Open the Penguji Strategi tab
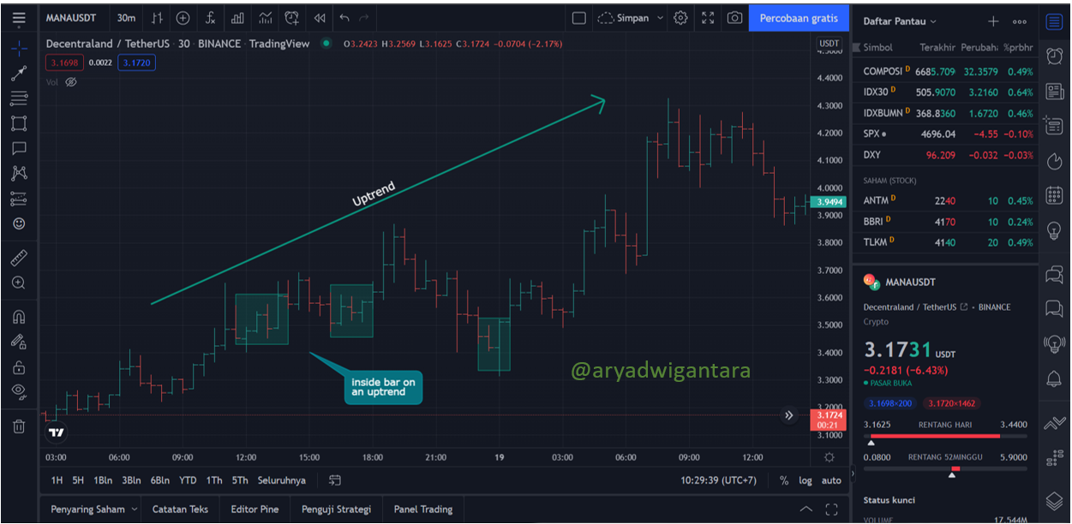Image resolution: width=1072 pixels, height=524 pixels. click(x=336, y=509)
